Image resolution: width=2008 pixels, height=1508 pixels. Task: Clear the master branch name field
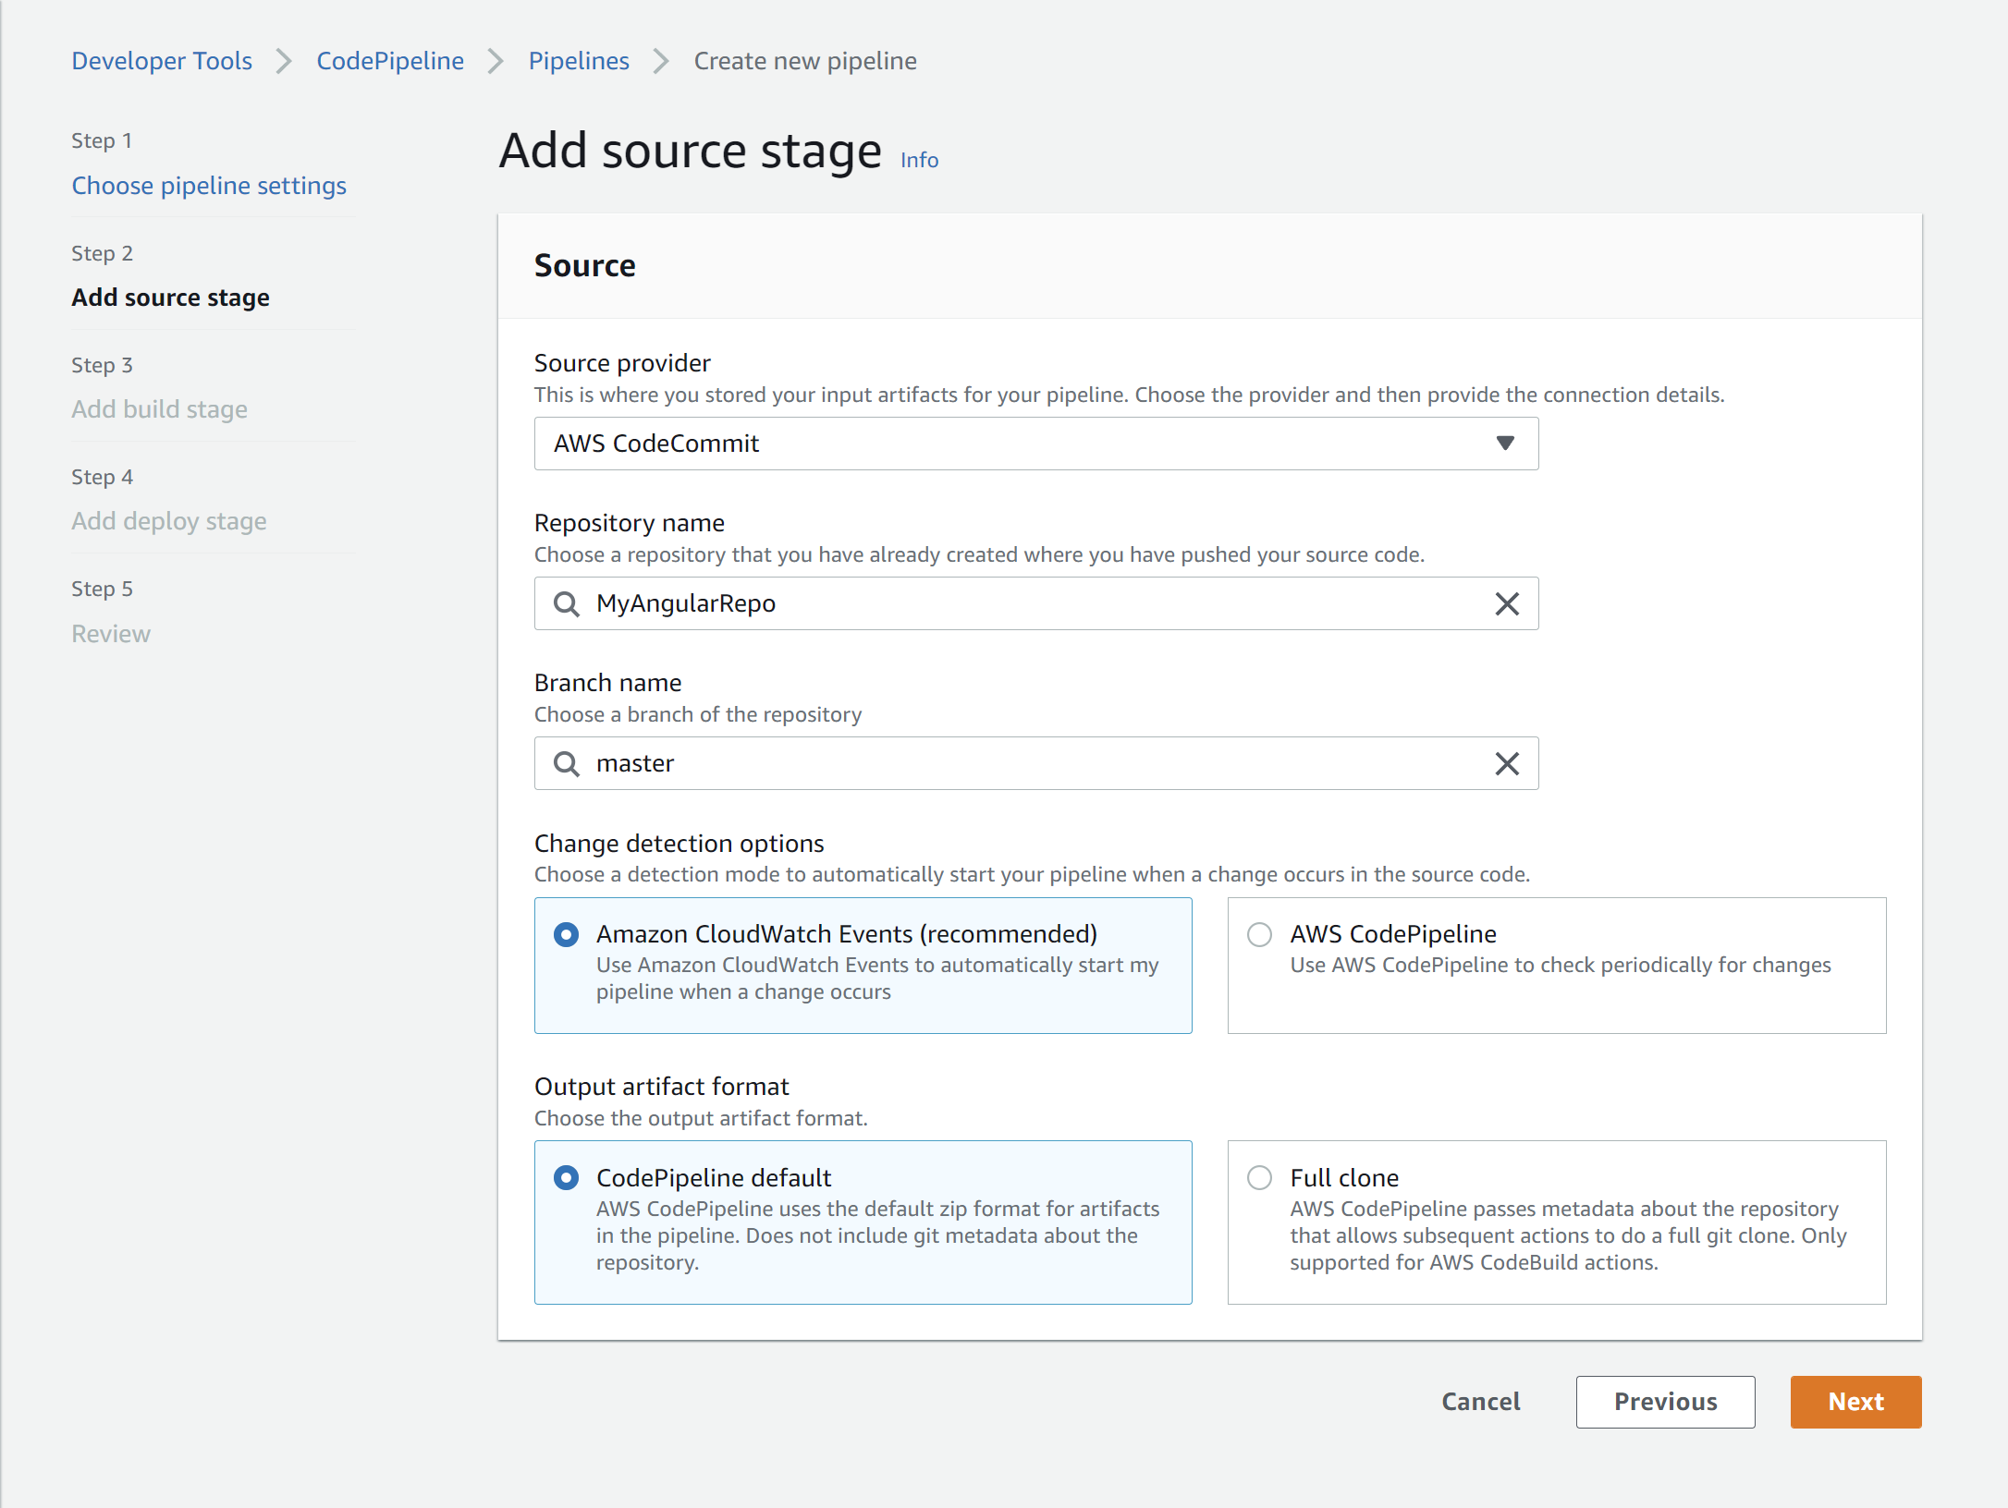pyautogui.click(x=1507, y=763)
